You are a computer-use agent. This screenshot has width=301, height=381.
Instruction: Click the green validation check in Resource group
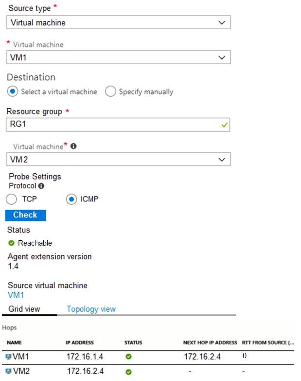click(224, 125)
